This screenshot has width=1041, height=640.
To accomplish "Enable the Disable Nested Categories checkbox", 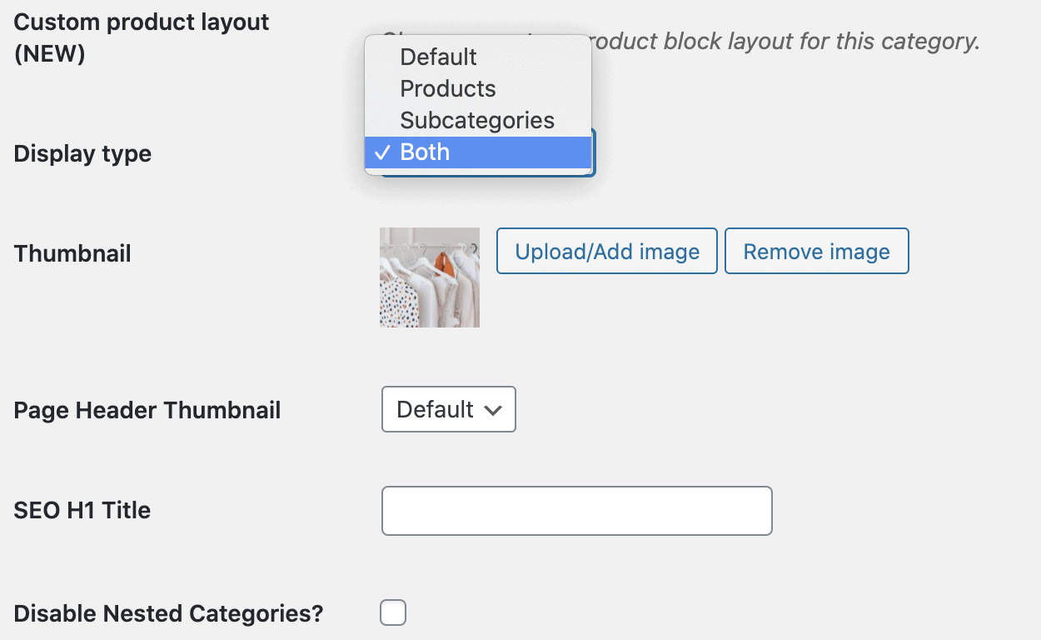I will tap(392, 612).
